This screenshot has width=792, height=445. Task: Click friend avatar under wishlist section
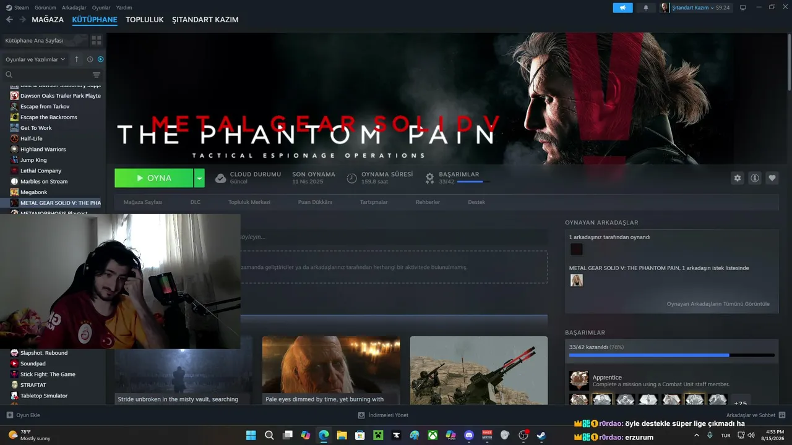point(577,281)
